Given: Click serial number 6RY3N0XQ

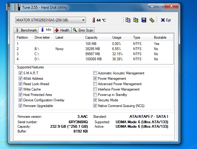Looking at the screenshot, I should coord(78,122).
